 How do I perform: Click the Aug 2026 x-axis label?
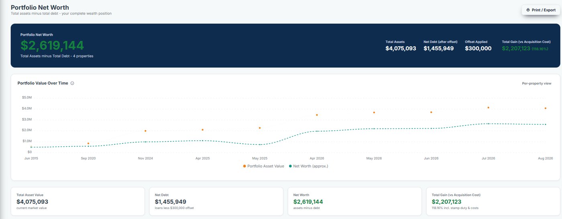click(546, 158)
